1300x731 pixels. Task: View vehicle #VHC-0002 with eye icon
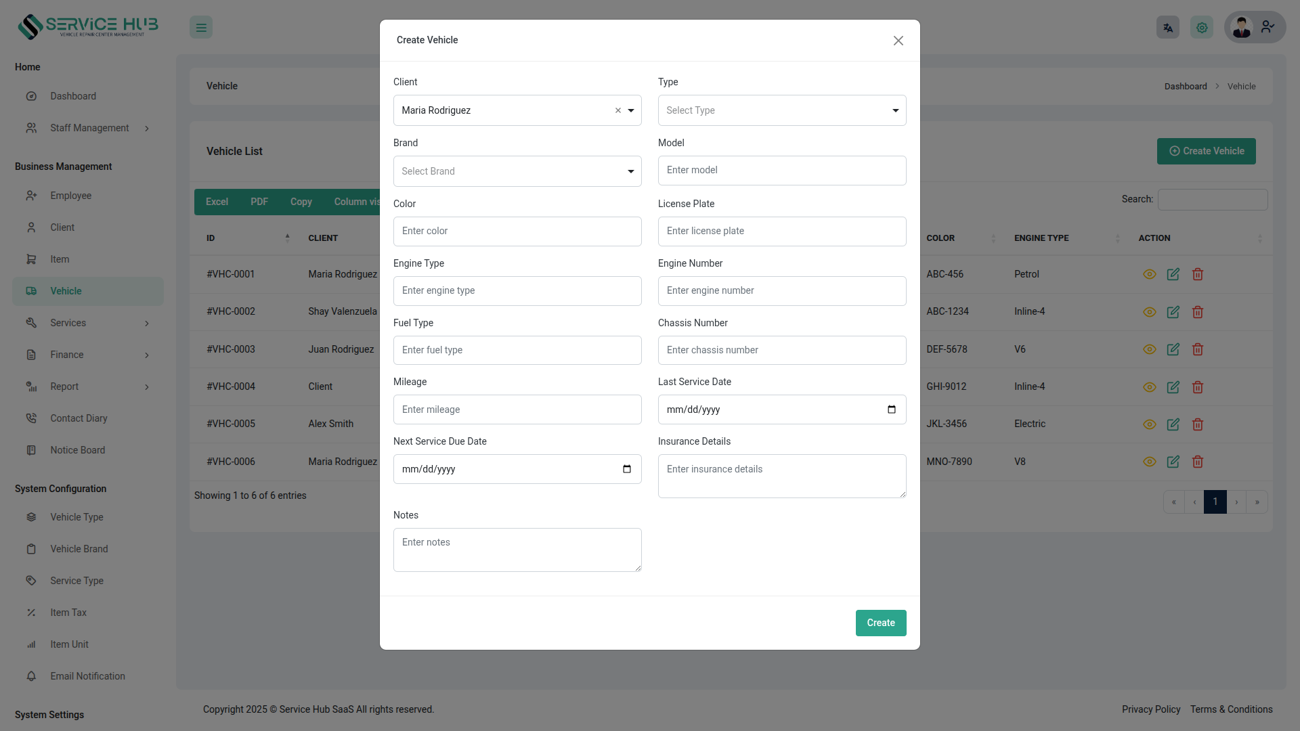(x=1150, y=312)
